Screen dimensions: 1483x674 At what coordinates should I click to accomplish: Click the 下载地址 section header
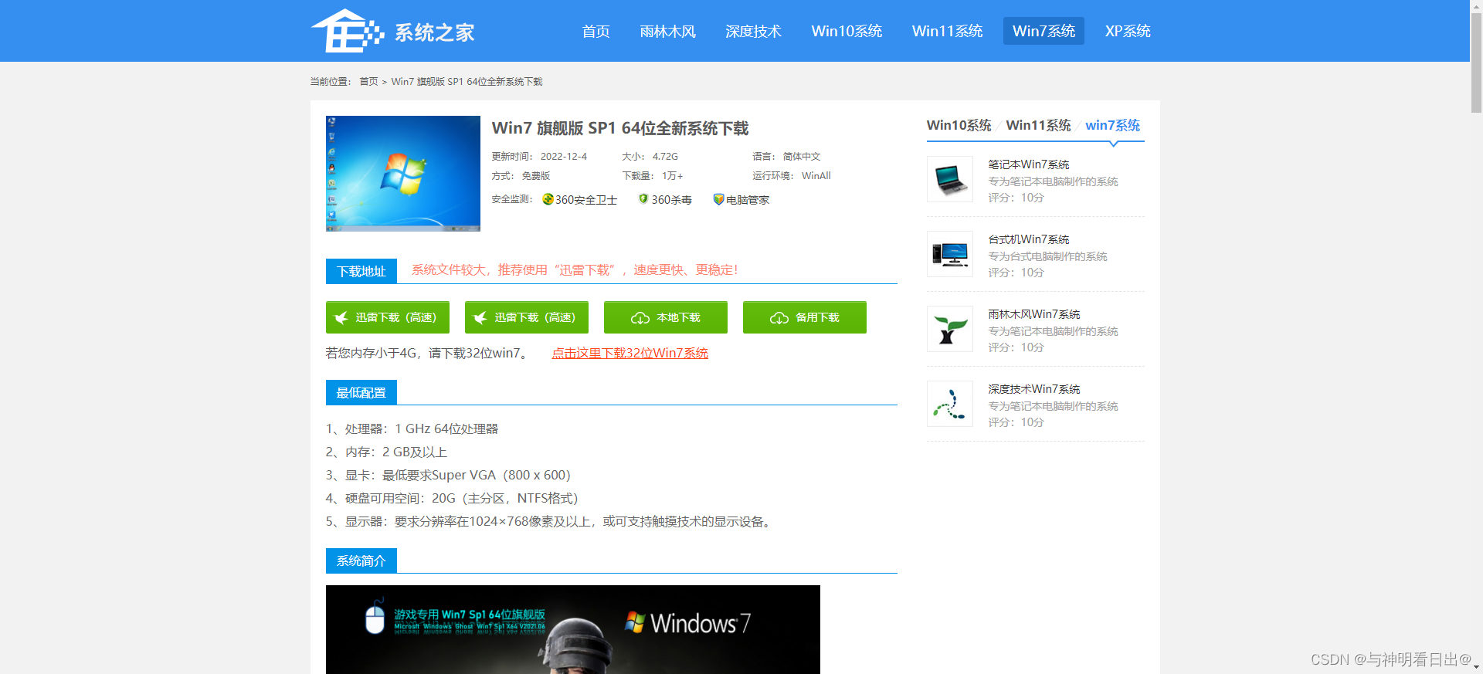pos(361,271)
